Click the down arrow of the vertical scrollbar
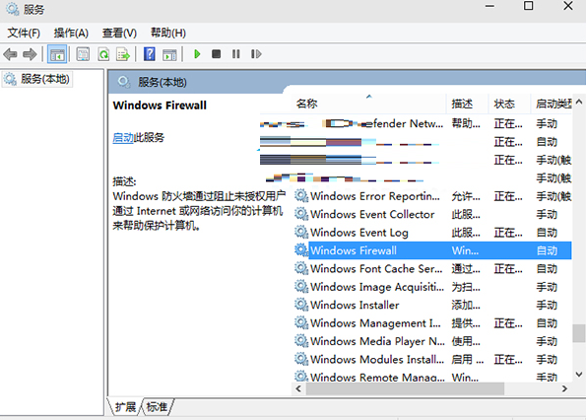586x420 pixels. (x=579, y=374)
